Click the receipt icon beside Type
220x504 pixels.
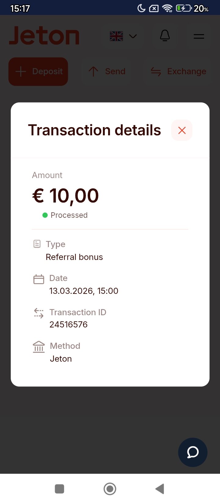37,244
